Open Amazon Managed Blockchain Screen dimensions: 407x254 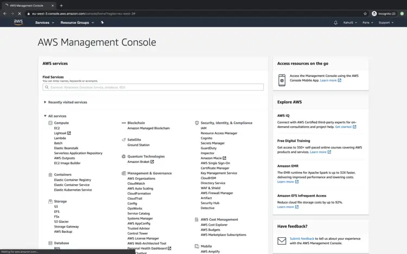(149, 128)
